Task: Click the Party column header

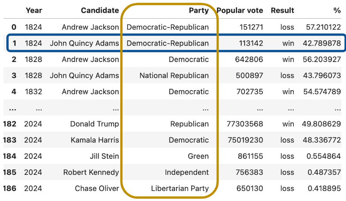Action: pos(198,11)
